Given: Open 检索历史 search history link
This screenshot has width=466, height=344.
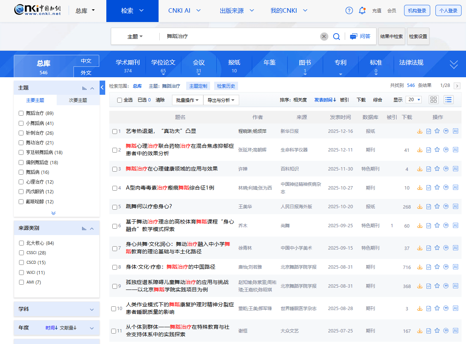Looking at the screenshot, I should [x=226, y=85].
